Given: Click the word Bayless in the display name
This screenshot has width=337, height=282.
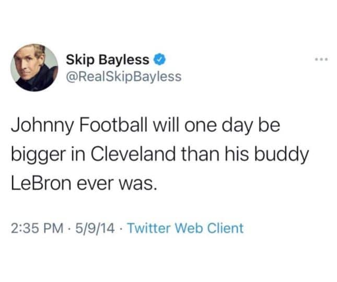Looking at the screenshot, I should pos(124,60).
